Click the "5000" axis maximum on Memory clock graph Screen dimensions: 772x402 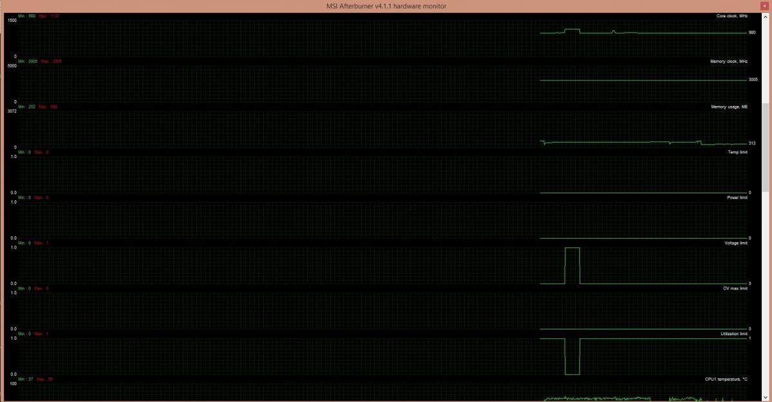[x=12, y=66]
